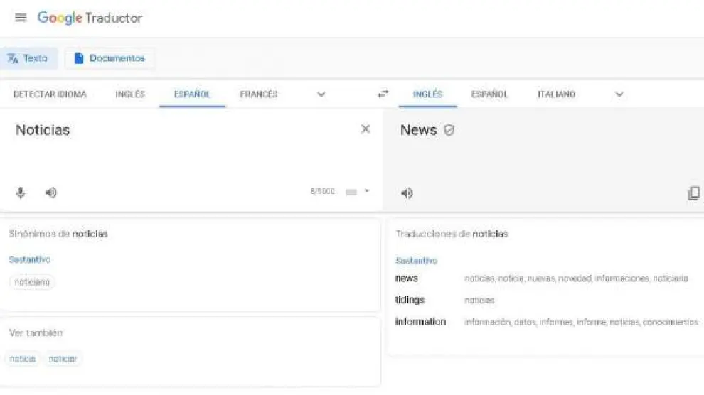The height and width of the screenshot is (395, 704).
Task: Open the related word noticiar
Action: tap(63, 359)
